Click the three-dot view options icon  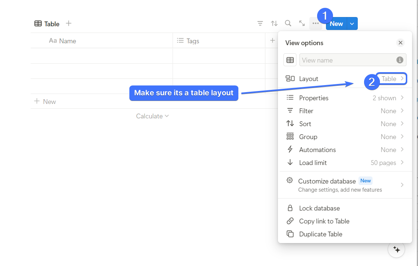[315, 24]
